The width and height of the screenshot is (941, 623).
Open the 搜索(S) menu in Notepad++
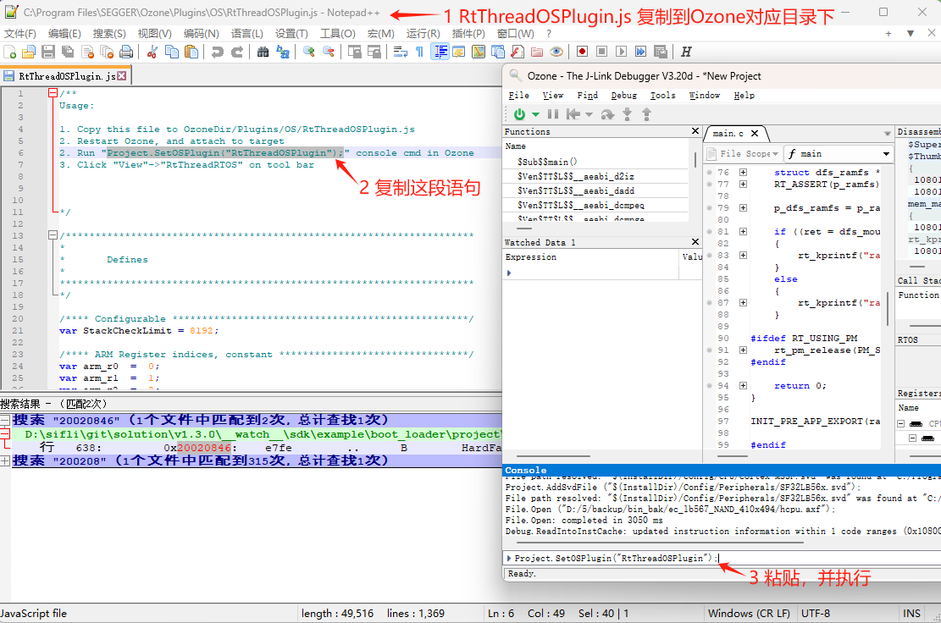coord(109,34)
